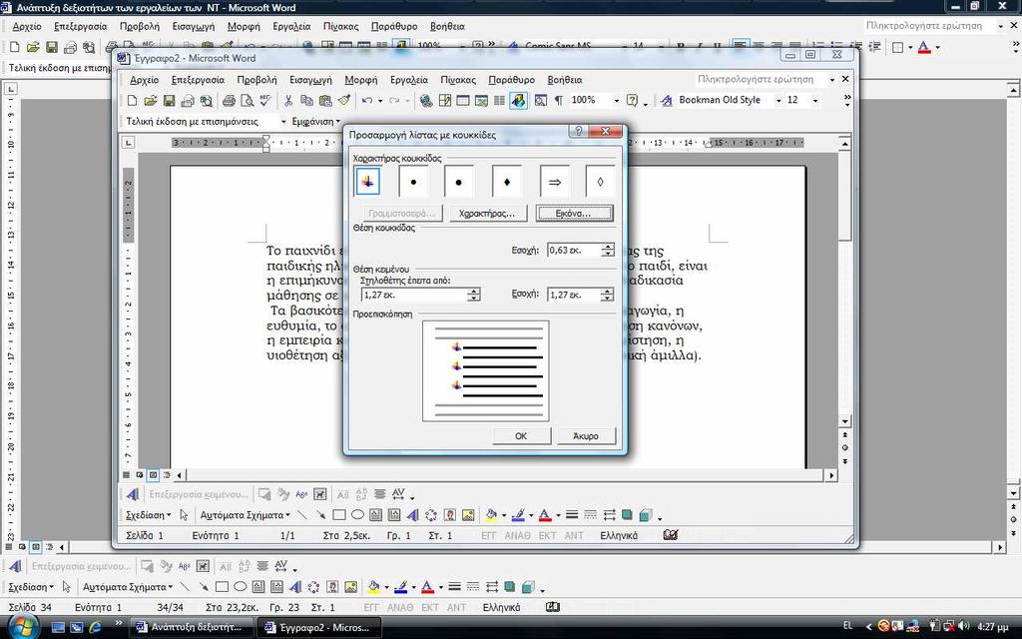Click Paste clipboard icon in Έγγραφο2 toolbar

(x=324, y=101)
